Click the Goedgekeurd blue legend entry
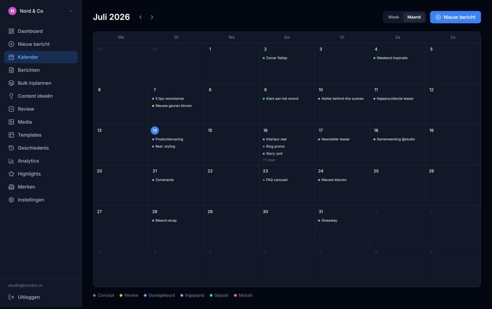Screen dimensions: 492x309 159,295
